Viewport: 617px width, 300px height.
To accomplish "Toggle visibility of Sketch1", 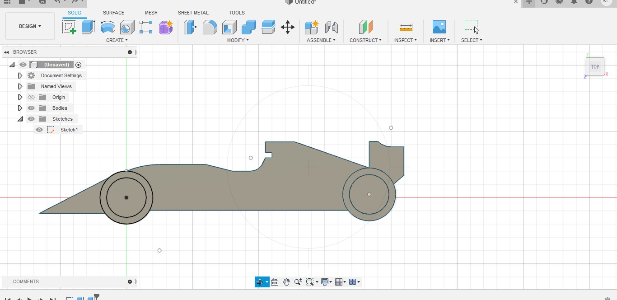I will click(x=39, y=130).
